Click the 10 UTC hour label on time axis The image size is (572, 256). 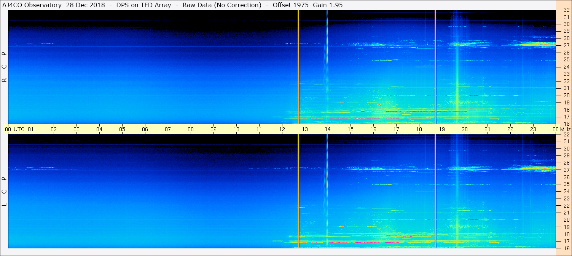(236, 129)
